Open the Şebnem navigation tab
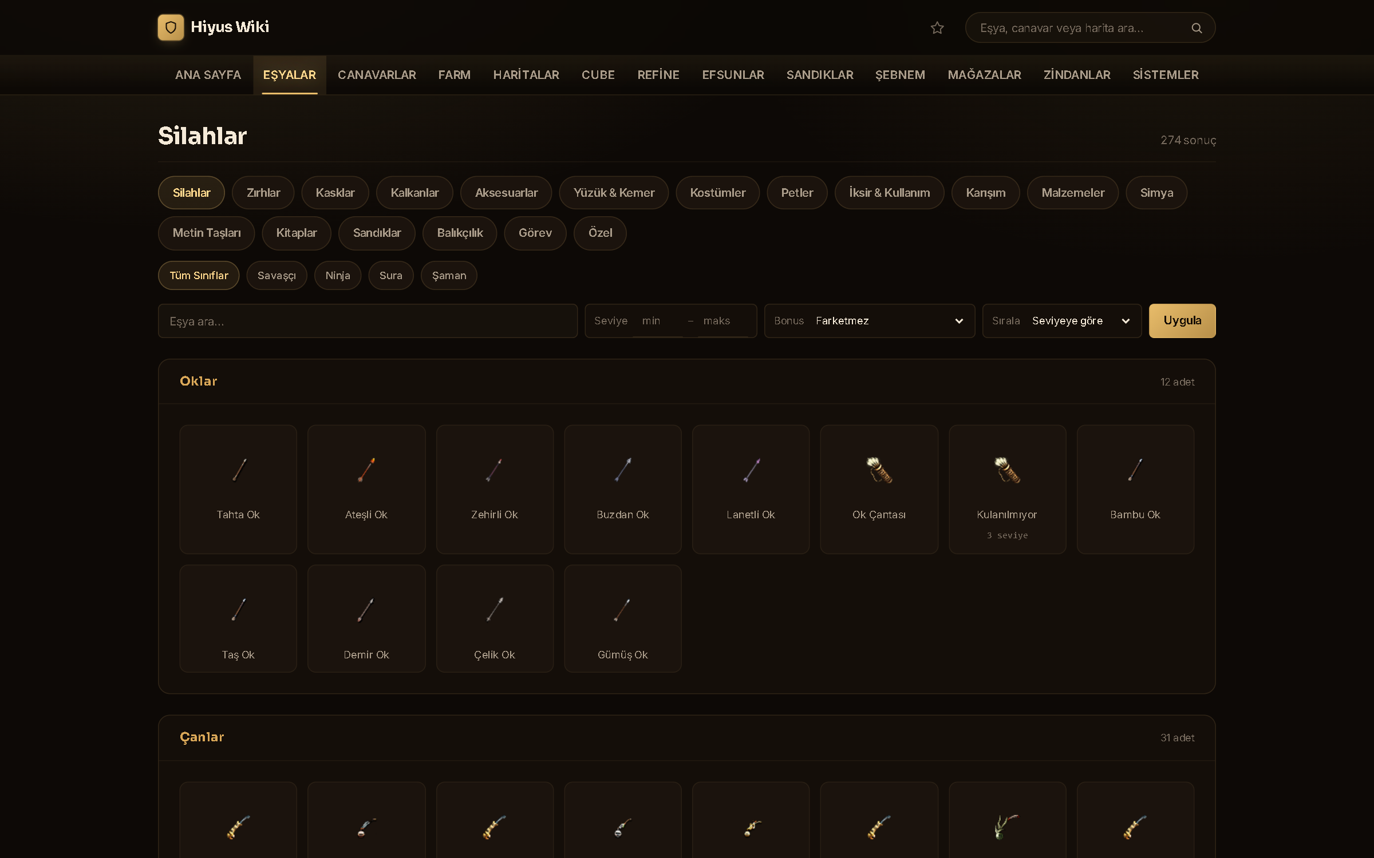Viewport: 1374px width, 858px height. [900, 75]
